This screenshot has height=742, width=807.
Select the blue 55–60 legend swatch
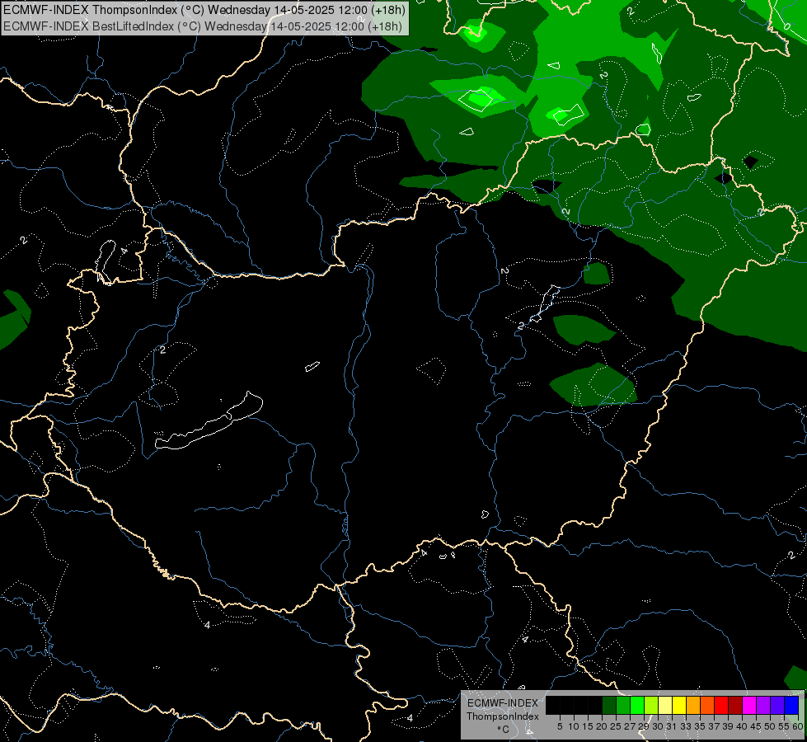[x=791, y=705]
